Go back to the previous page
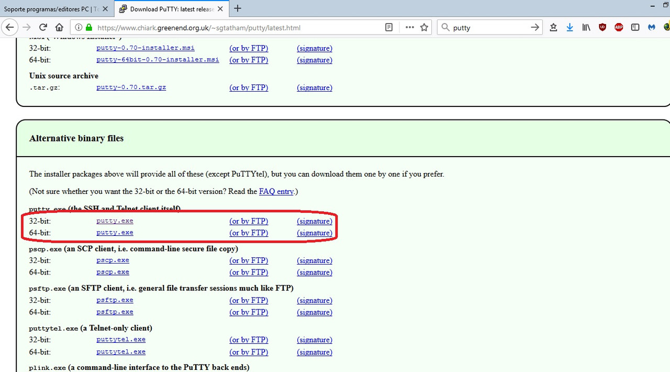 [10, 27]
